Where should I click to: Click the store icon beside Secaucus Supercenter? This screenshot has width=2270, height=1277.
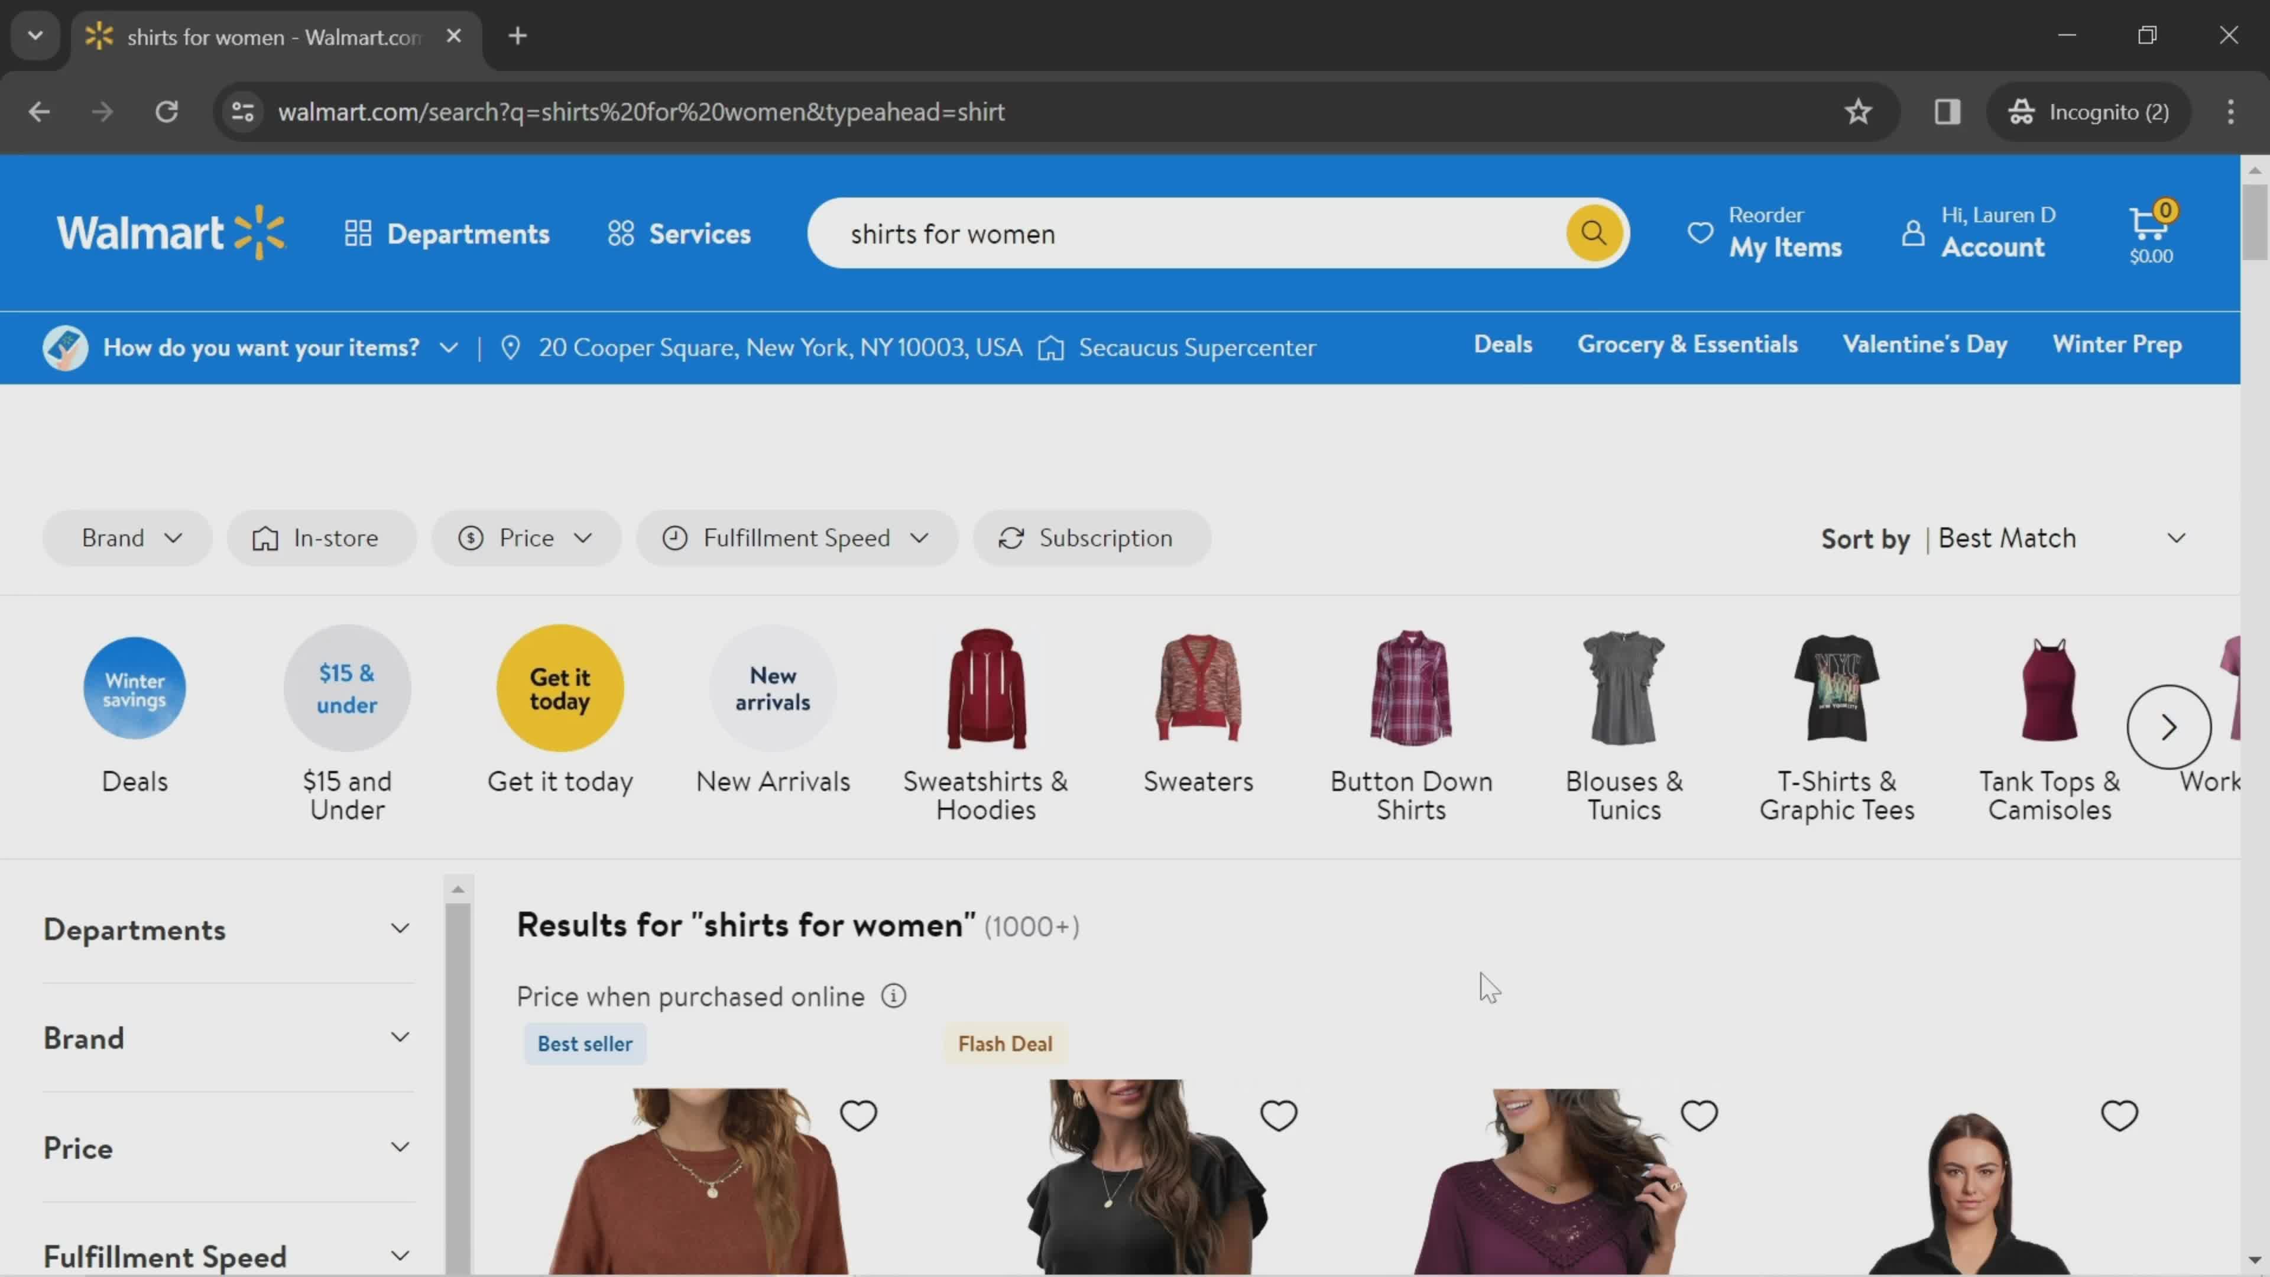pos(1050,348)
